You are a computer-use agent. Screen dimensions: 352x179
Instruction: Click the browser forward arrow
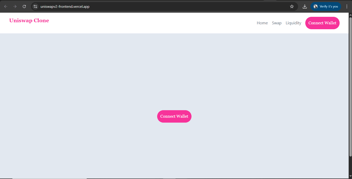click(15, 6)
